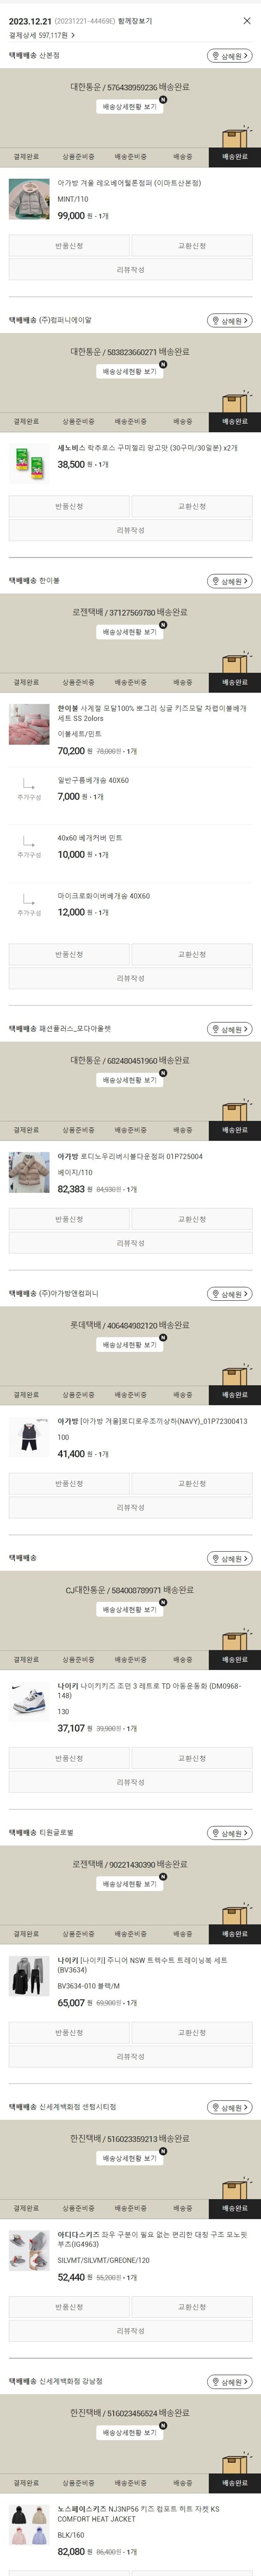Screen dimensions: 261x2576
Task: Request return (반품신청) for 아가방 mint jumper
Action: tap(69, 246)
